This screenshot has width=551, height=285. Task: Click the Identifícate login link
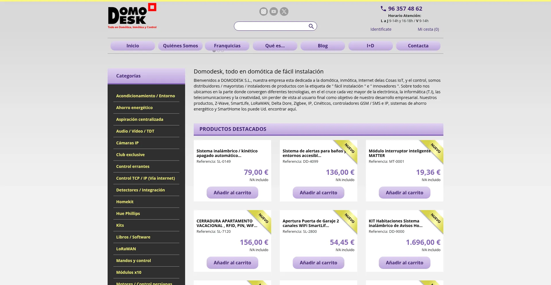point(381,29)
